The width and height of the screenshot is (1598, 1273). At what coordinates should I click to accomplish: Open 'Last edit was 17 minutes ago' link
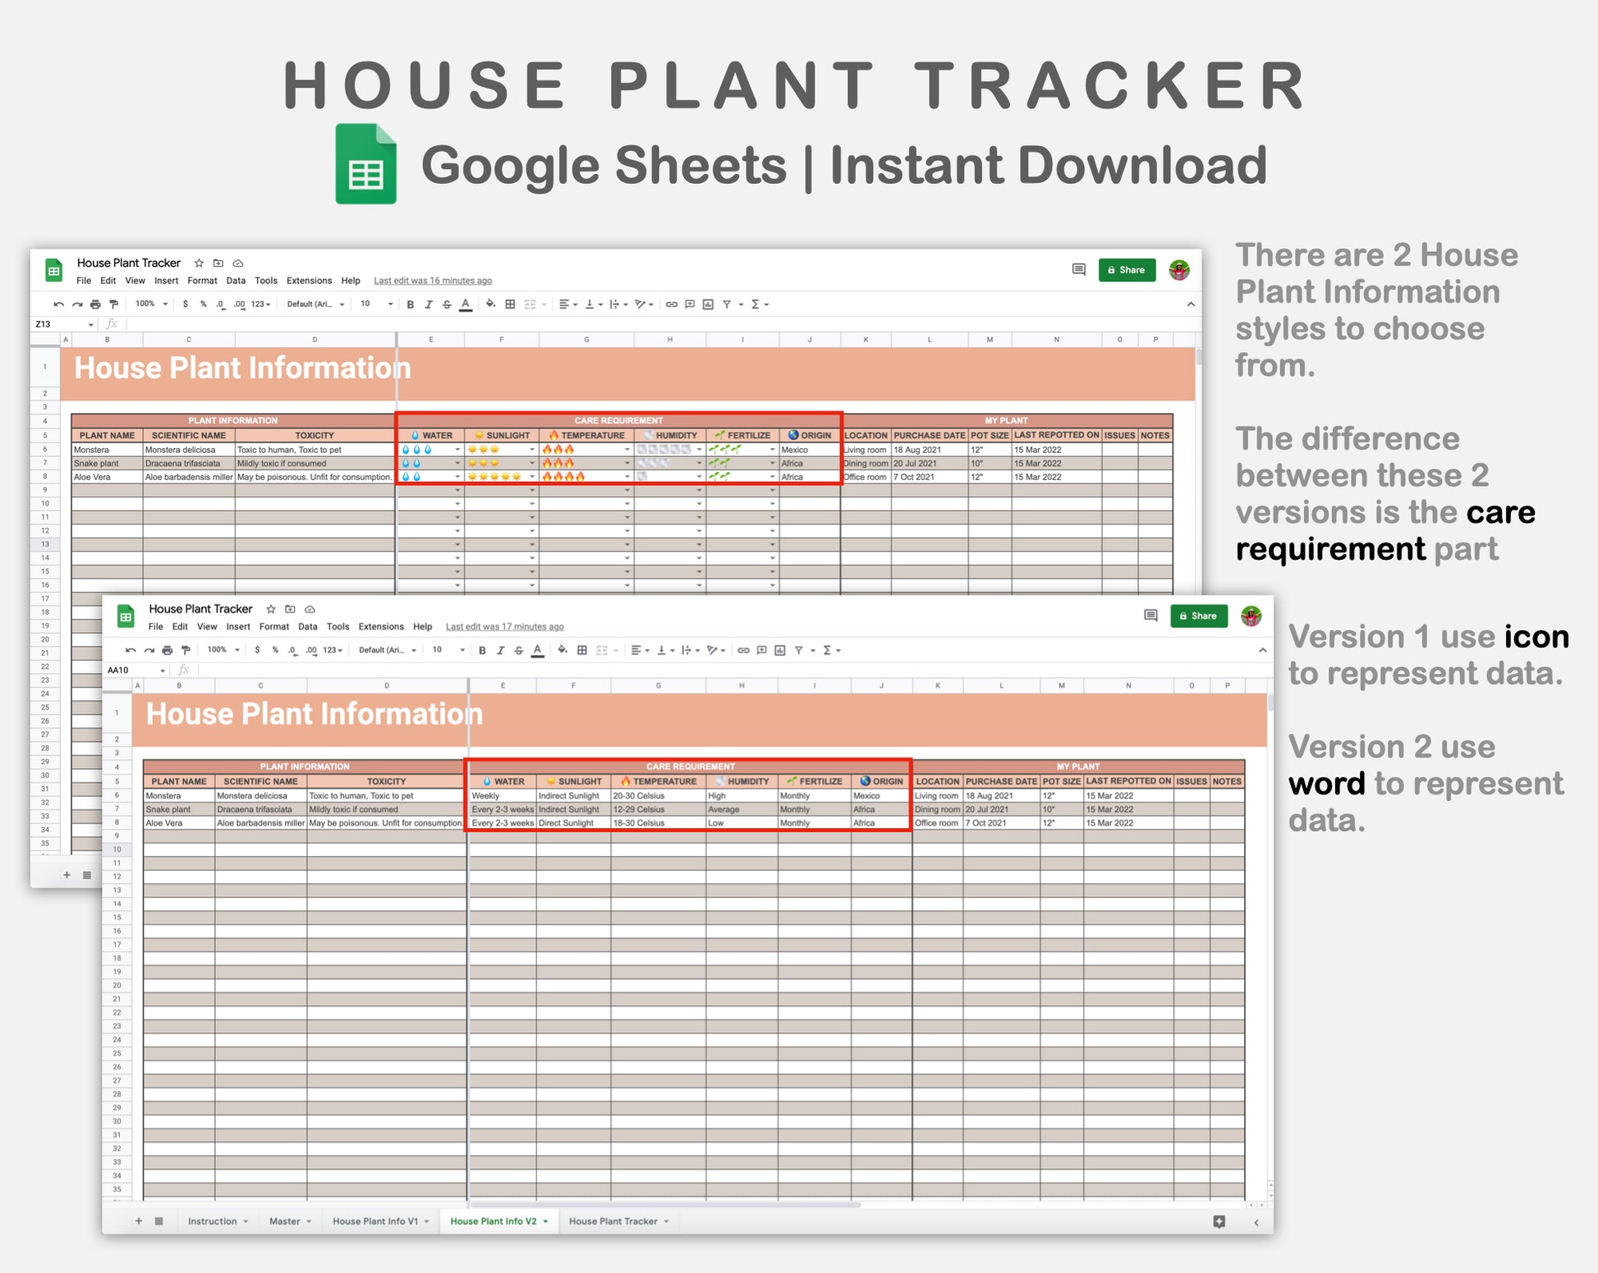504,626
